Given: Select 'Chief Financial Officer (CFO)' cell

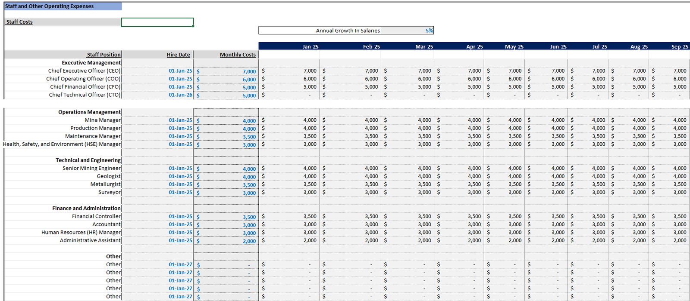Looking at the screenshot, I should 63,87.
